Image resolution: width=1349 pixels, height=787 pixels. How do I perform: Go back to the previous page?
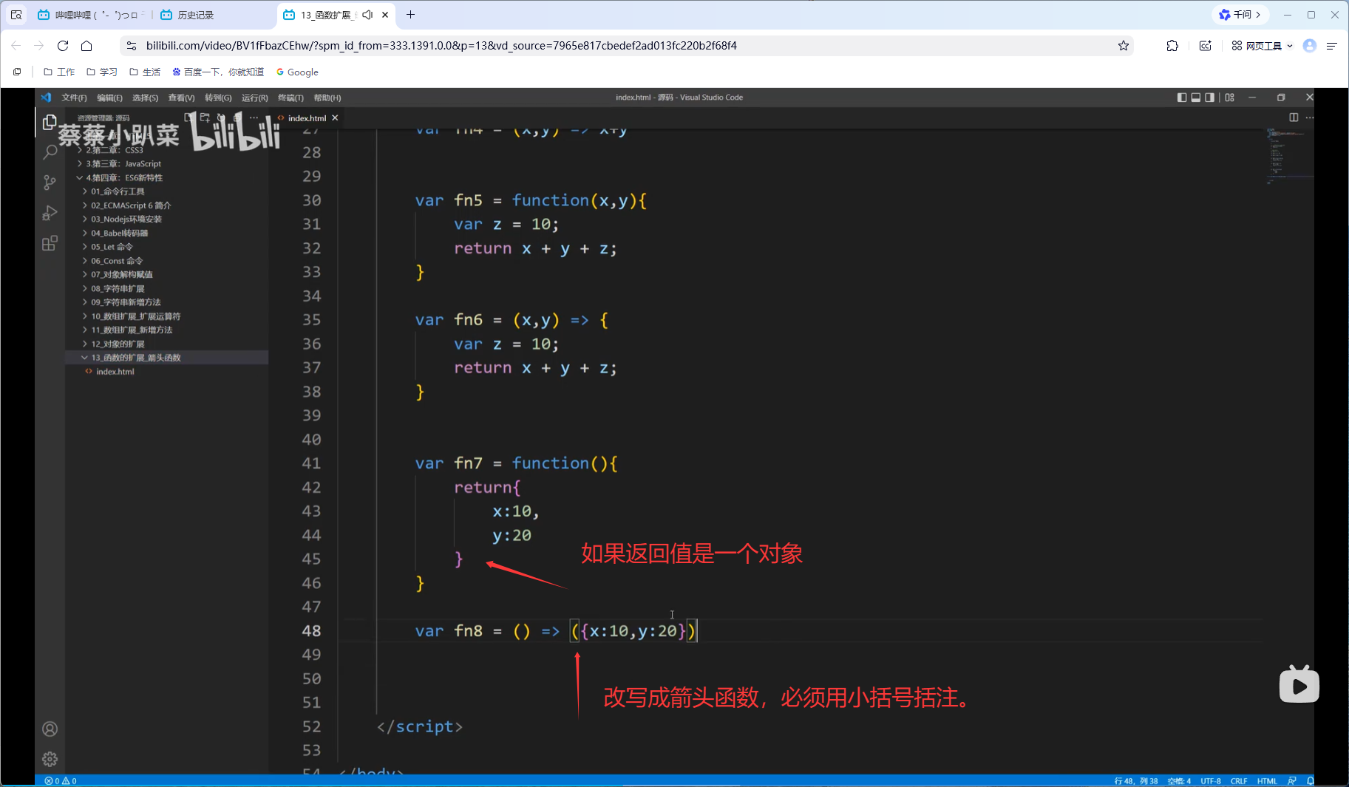point(16,46)
